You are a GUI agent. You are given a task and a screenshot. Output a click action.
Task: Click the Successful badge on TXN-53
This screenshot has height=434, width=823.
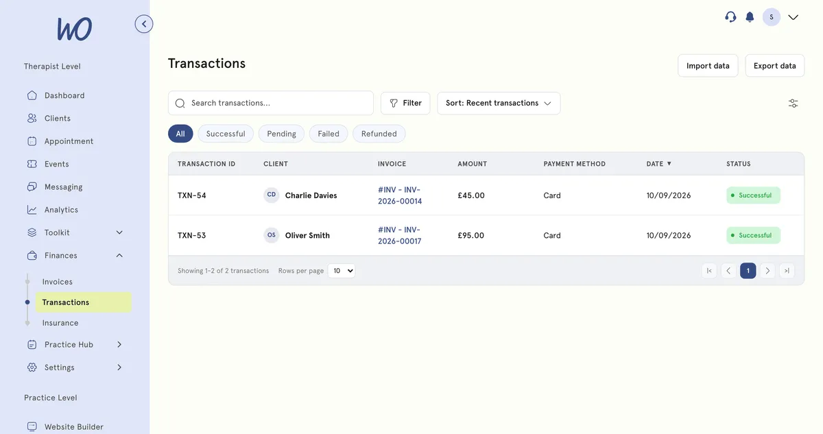(753, 235)
